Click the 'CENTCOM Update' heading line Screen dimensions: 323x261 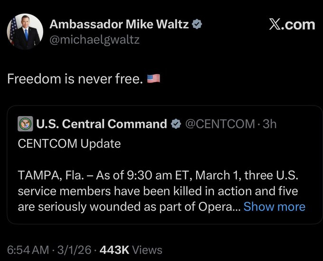click(x=69, y=143)
